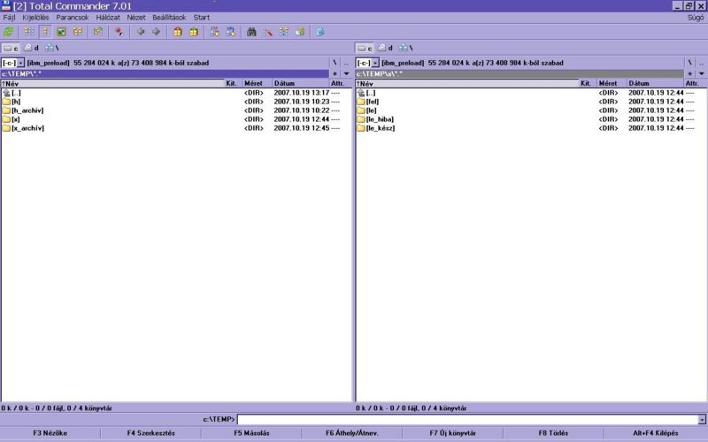
Task: Click the Pack files gift-box icon
Action: click(x=177, y=32)
